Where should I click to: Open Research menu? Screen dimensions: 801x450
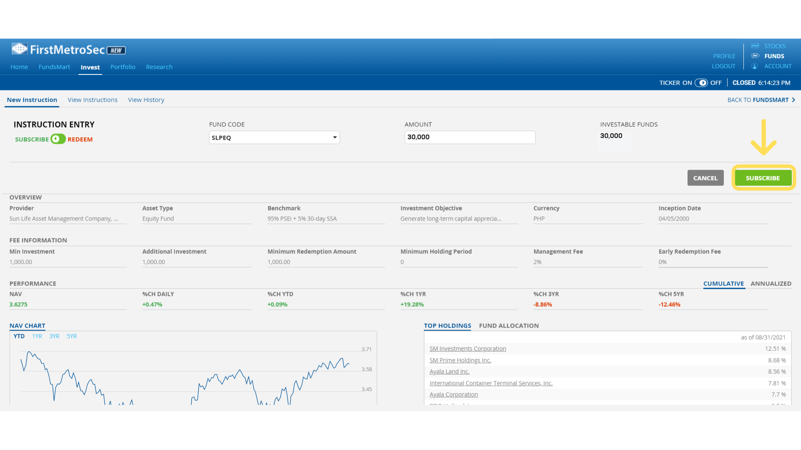(x=159, y=67)
